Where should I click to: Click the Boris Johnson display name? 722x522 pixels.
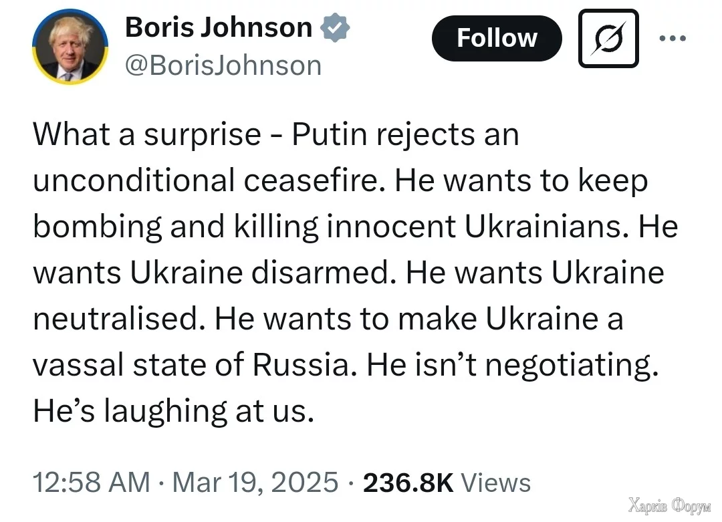tap(218, 27)
